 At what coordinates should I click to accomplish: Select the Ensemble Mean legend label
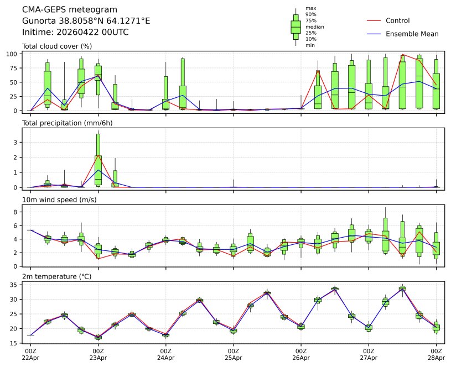tap(412, 34)
